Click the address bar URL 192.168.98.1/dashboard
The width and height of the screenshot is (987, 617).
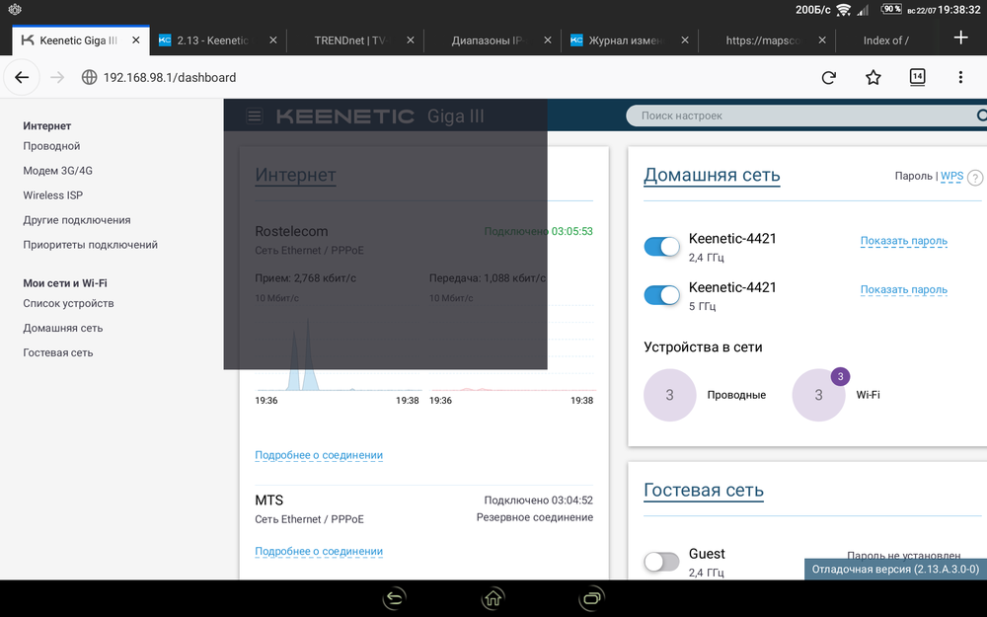[170, 77]
